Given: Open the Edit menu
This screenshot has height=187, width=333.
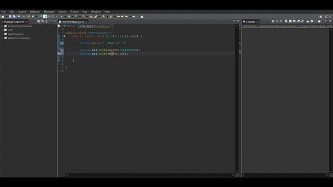Looking at the screenshot, I should point(11,12).
